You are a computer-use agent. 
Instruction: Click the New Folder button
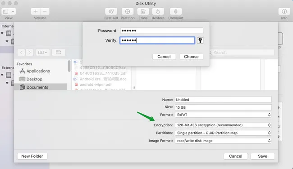(x=32, y=156)
